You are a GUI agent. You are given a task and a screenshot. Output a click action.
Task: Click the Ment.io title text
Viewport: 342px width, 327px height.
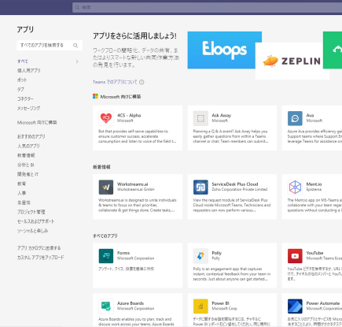pyautogui.click(x=314, y=184)
